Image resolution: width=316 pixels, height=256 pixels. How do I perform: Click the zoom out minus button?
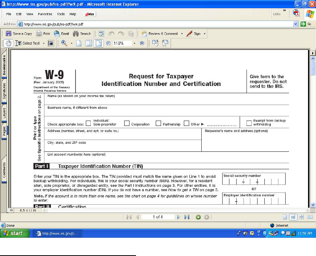point(108,43)
